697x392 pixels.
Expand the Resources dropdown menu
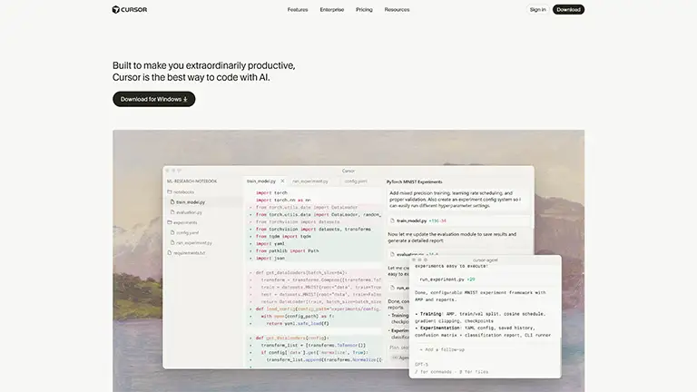point(397,10)
